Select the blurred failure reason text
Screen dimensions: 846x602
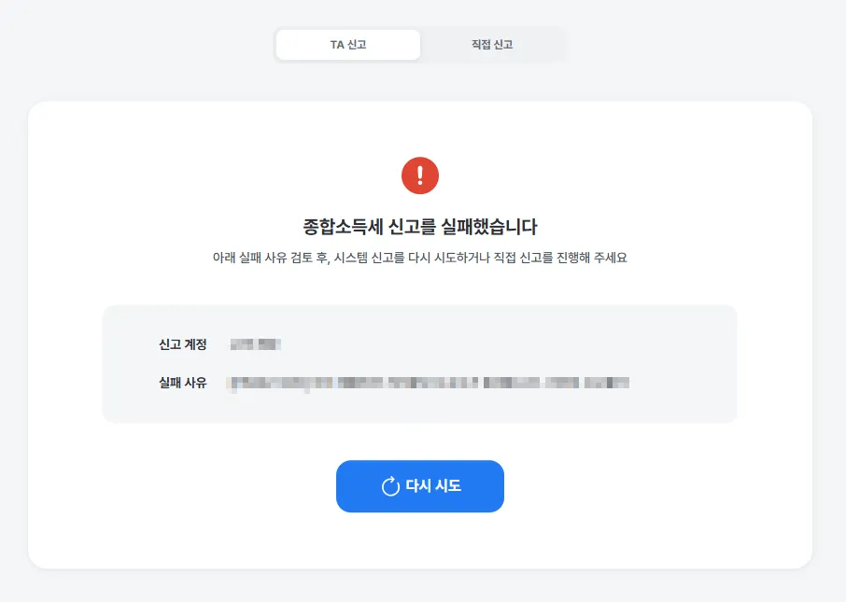pos(428,383)
